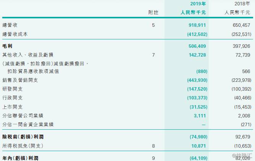
Task: Select the 總營收 row label
Action: (x=10, y=25)
